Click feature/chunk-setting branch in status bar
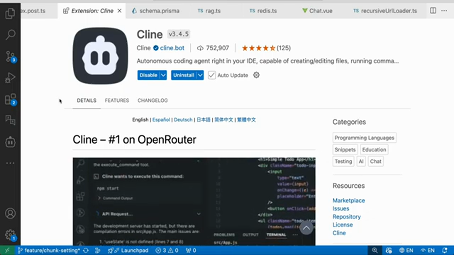Image resolution: width=454 pixels, height=255 pixels. pyautogui.click(x=49, y=250)
